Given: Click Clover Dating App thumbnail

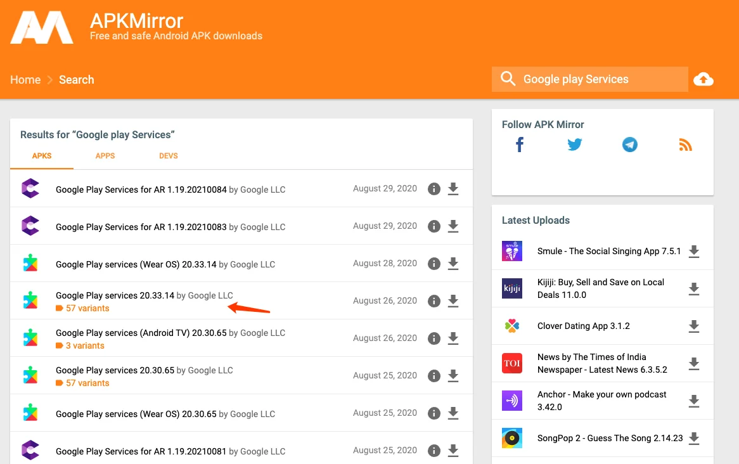Looking at the screenshot, I should (512, 326).
